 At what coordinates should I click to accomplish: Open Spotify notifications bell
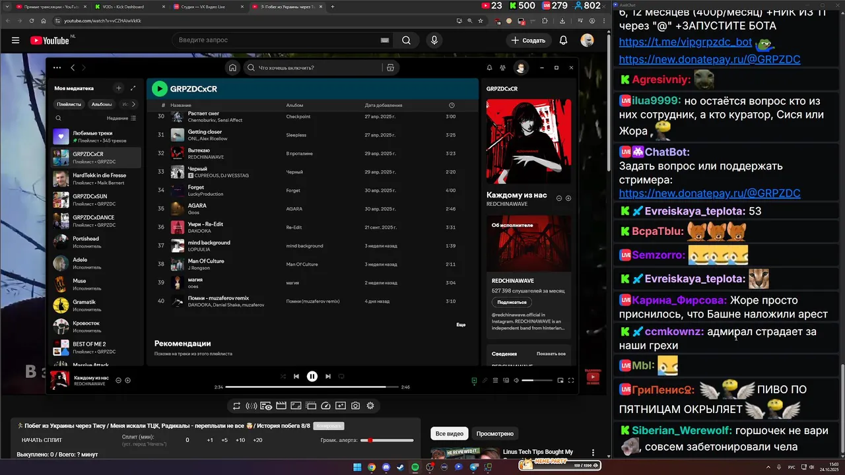[489, 67]
